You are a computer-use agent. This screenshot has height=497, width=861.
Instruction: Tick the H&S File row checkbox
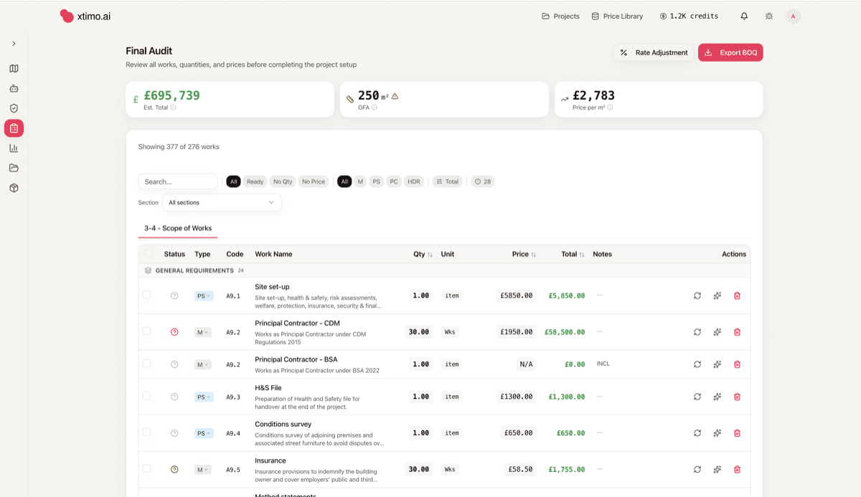146,396
